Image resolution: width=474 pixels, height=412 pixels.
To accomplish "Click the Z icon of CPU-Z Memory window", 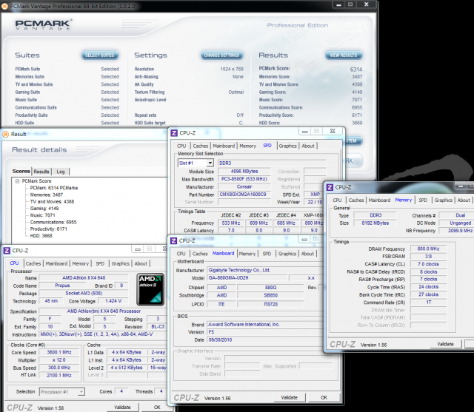I will 330,187.
